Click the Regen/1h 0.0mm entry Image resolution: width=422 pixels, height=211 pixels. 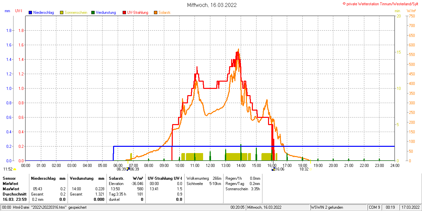[x=243, y=178]
